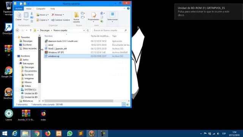Open recent locations dropdown arrow
243x137 pixels.
click(x=27, y=30)
